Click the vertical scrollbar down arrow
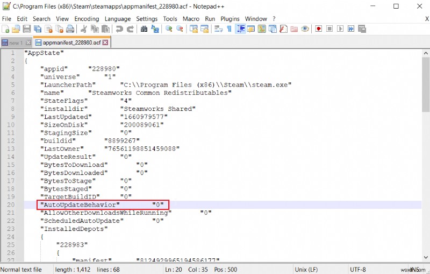Screen dimensions: 430x274 426,257
